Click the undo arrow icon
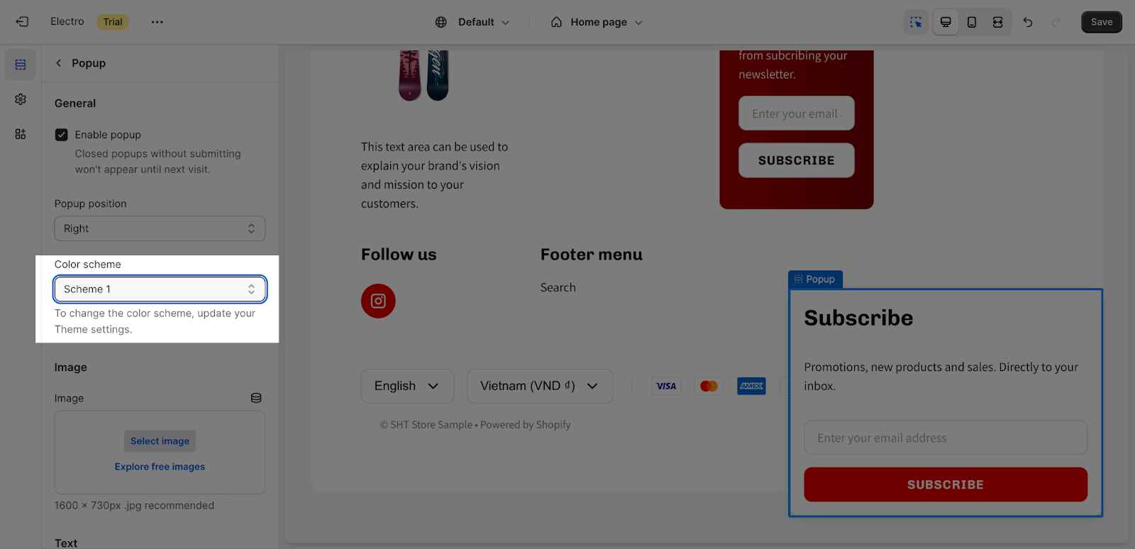Screen dimensions: 1135x549 click(x=1028, y=22)
